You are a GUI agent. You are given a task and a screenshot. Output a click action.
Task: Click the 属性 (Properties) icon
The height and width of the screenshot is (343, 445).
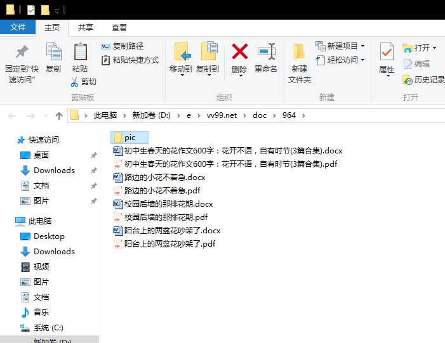(x=387, y=51)
